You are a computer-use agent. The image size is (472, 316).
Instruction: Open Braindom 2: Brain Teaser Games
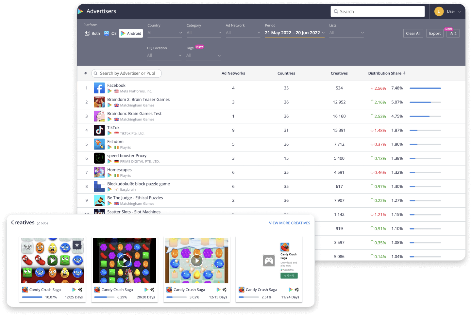138,100
